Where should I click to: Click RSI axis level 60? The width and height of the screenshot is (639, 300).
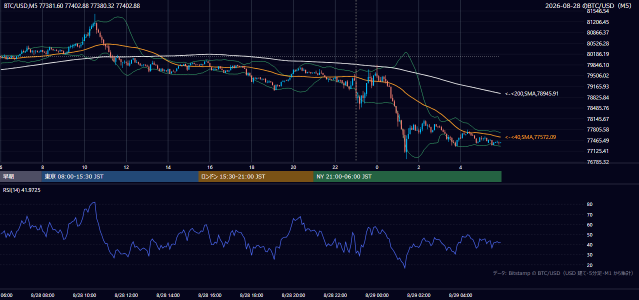click(x=590, y=224)
